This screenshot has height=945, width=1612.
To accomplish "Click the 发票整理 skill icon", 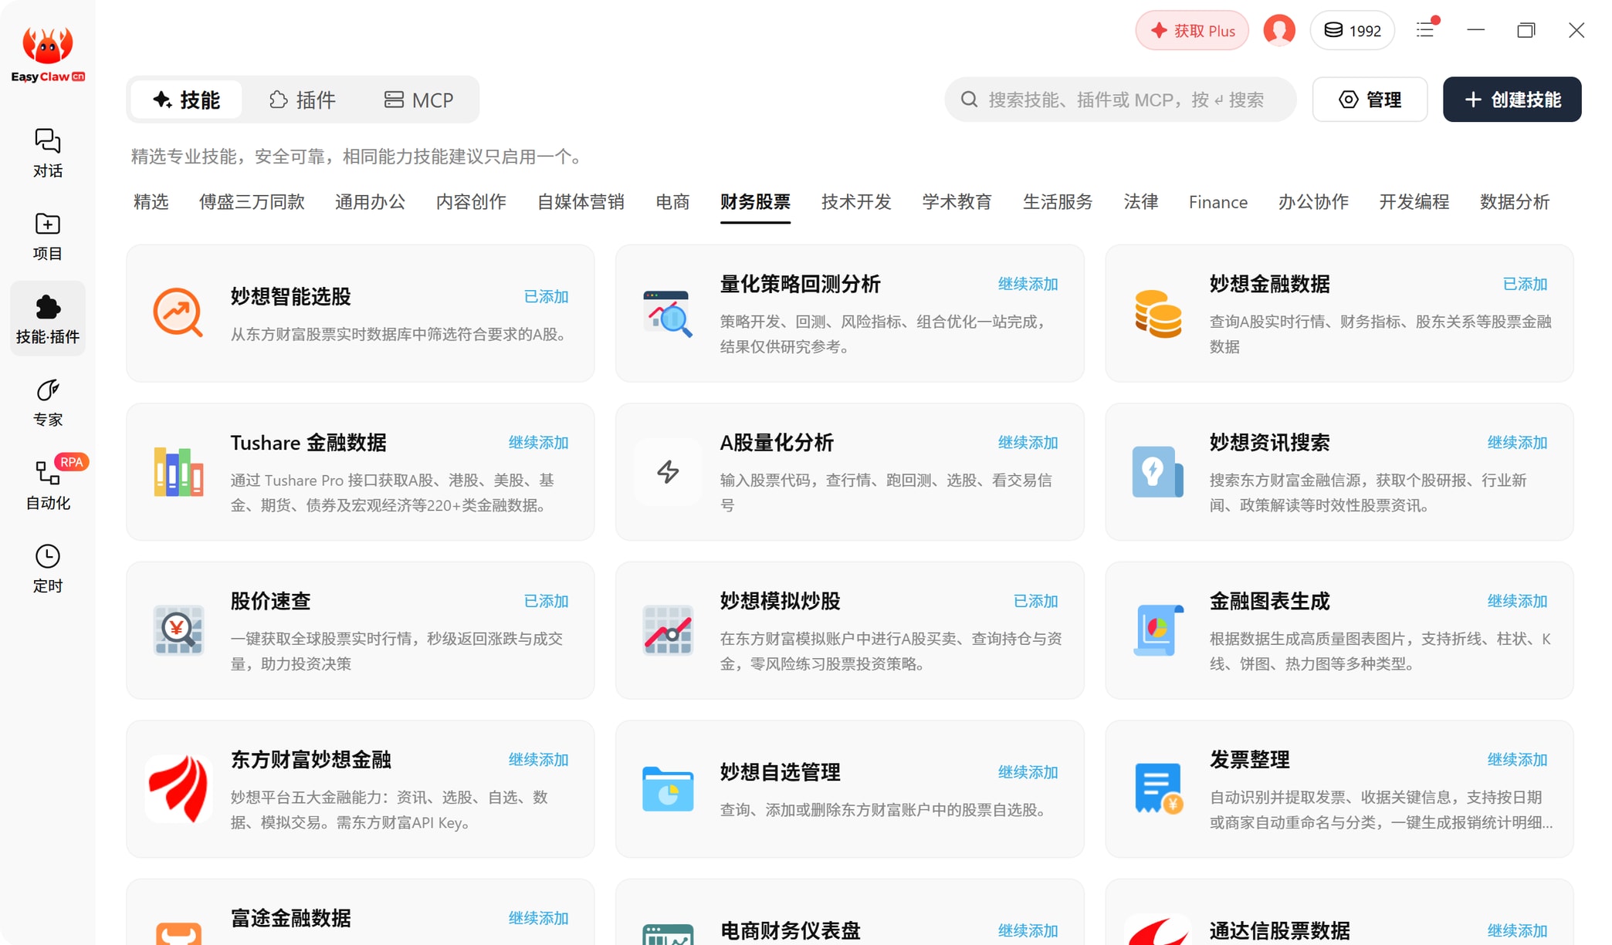I will coord(1157,788).
